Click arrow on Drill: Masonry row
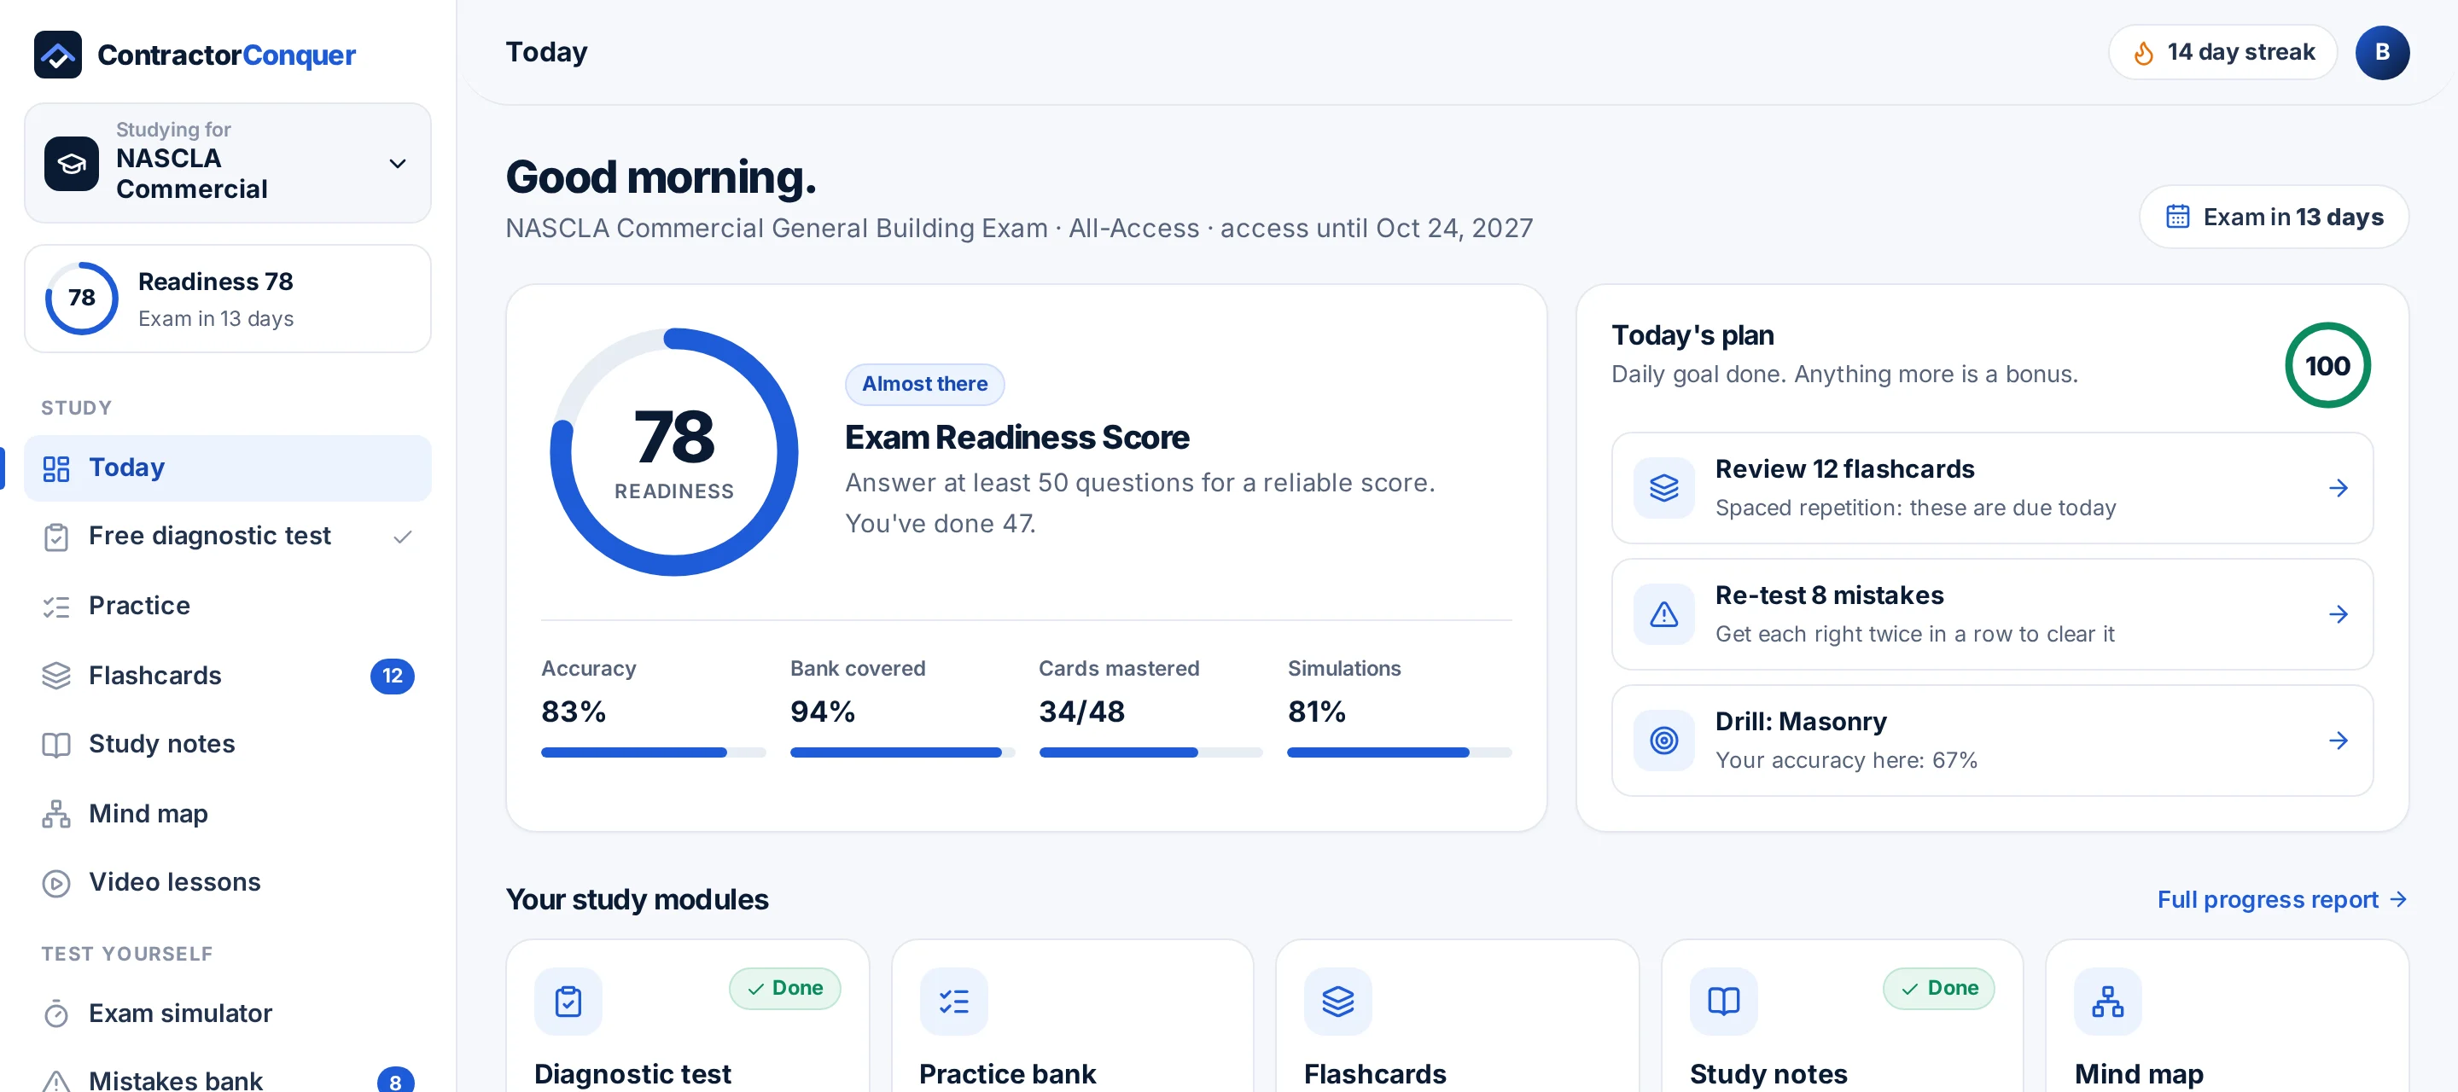Viewport: 2458px width, 1092px height. point(2338,740)
